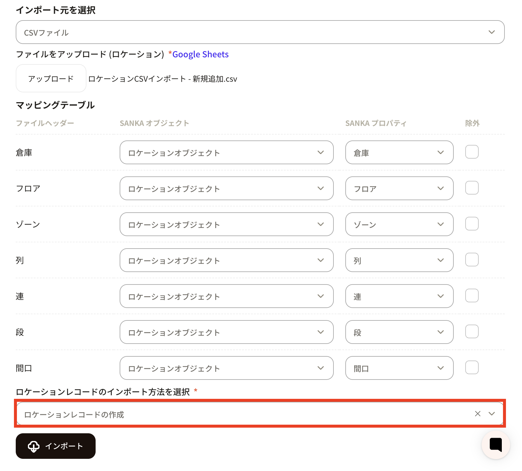The image size is (522, 471).
Task: Open the property dropdown showing 段
Action: click(399, 332)
